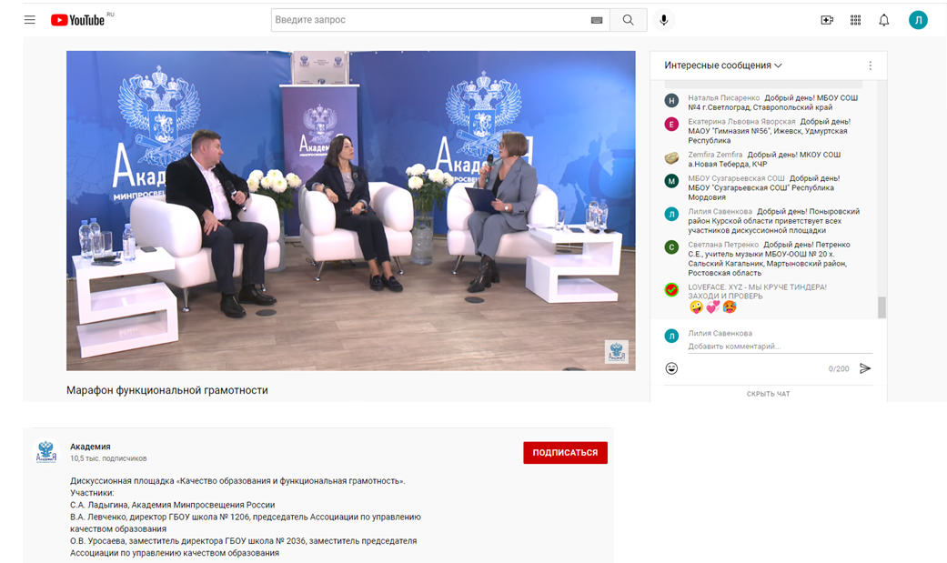The width and height of the screenshot is (947, 563).
Task: Open chat three-dot options menu
Action: (x=871, y=65)
